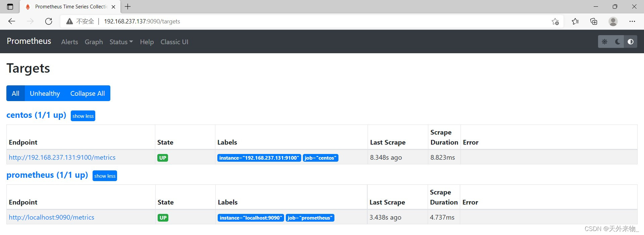Open the browser Collections icon

point(594,21)
